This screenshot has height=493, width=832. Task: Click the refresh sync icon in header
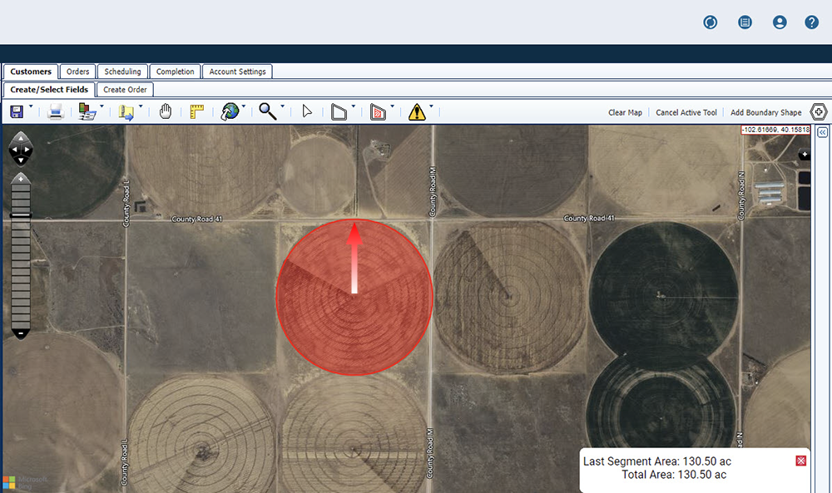click(x=710, y=22)
